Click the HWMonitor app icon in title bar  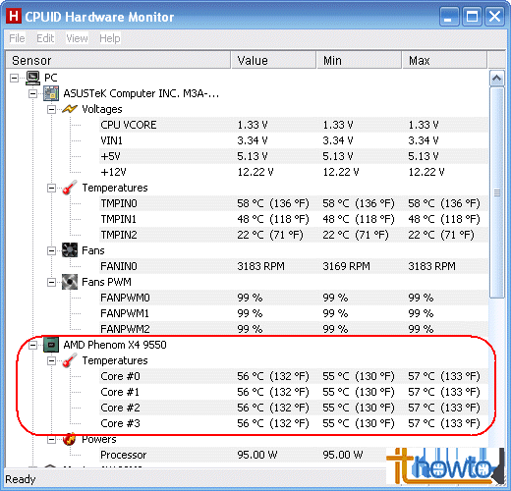coord(14,16)
